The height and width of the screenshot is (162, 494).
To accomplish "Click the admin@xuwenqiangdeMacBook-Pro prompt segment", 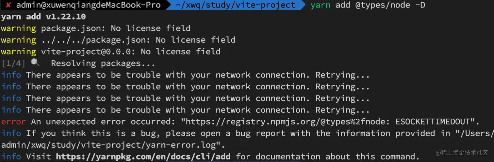I will click(x=88, y=5).
